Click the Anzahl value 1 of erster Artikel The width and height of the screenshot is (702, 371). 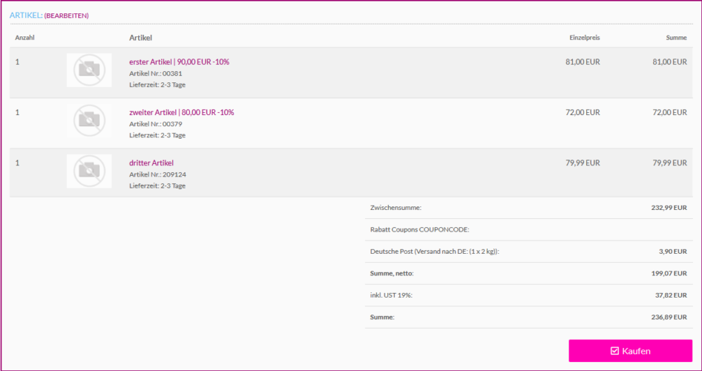click(18, 62)
